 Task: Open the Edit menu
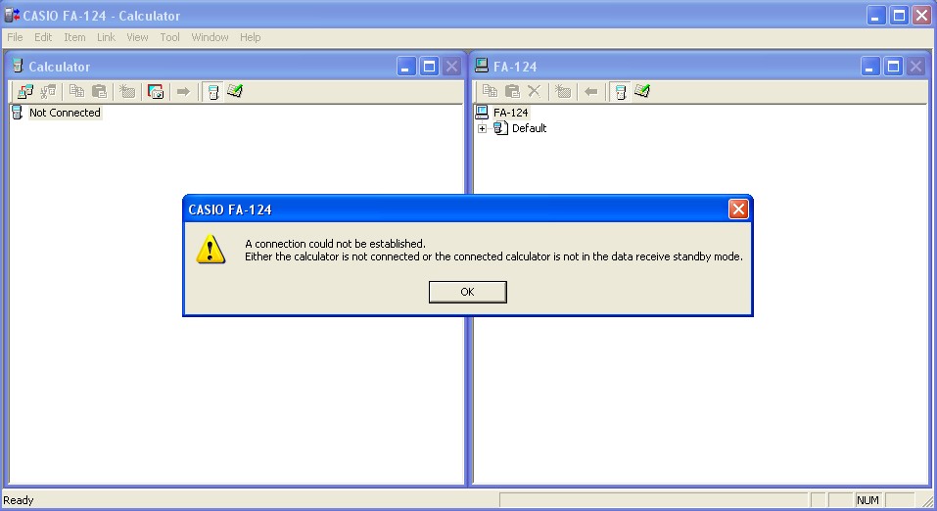click(43, 37)
